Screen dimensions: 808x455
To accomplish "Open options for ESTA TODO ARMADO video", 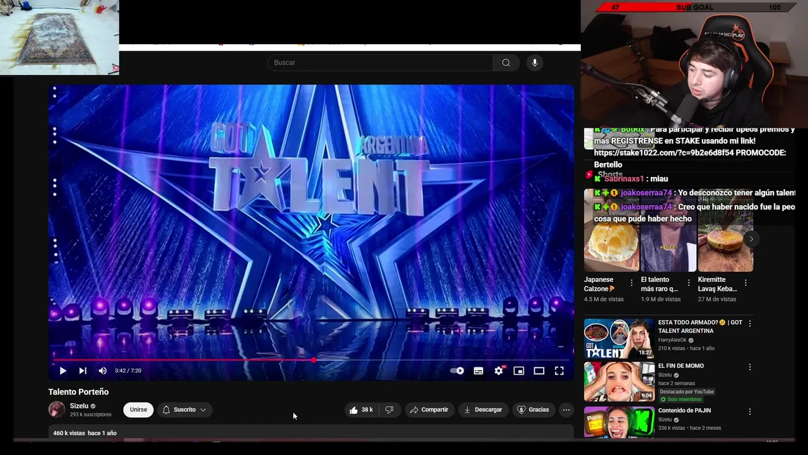I will pyautogui.click(x=750, y=323).
